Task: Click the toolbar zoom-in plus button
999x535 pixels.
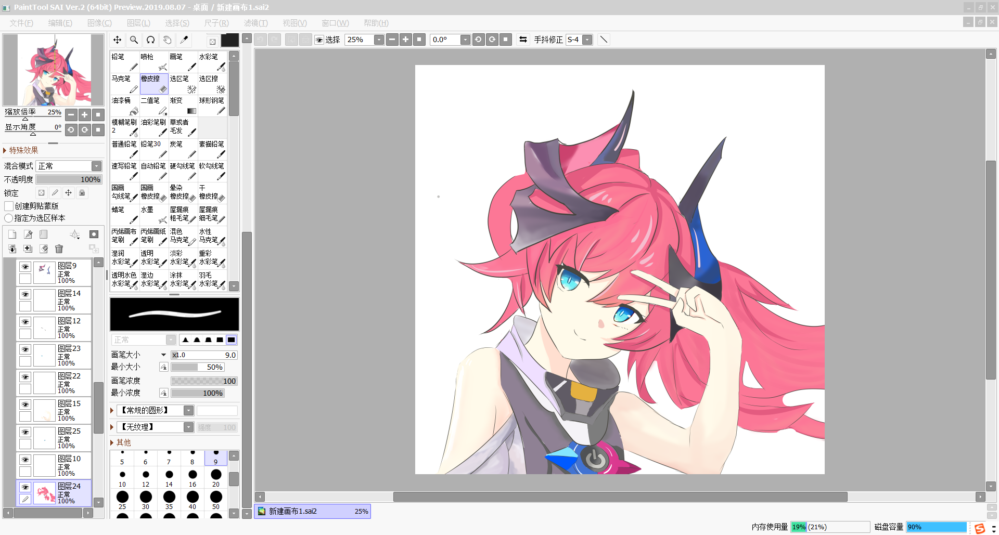Action: 406,40
